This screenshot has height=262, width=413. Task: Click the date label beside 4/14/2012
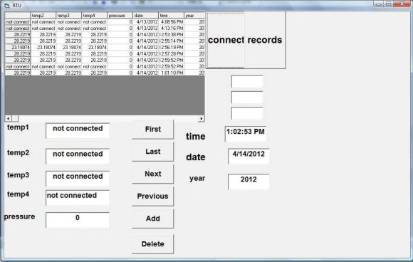tap(195, 157)
